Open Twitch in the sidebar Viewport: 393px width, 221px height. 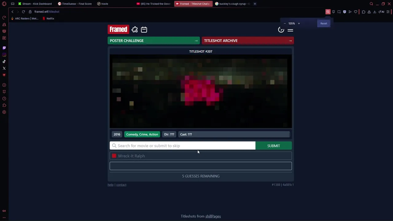pyautogui.click(x=4, y=48)
